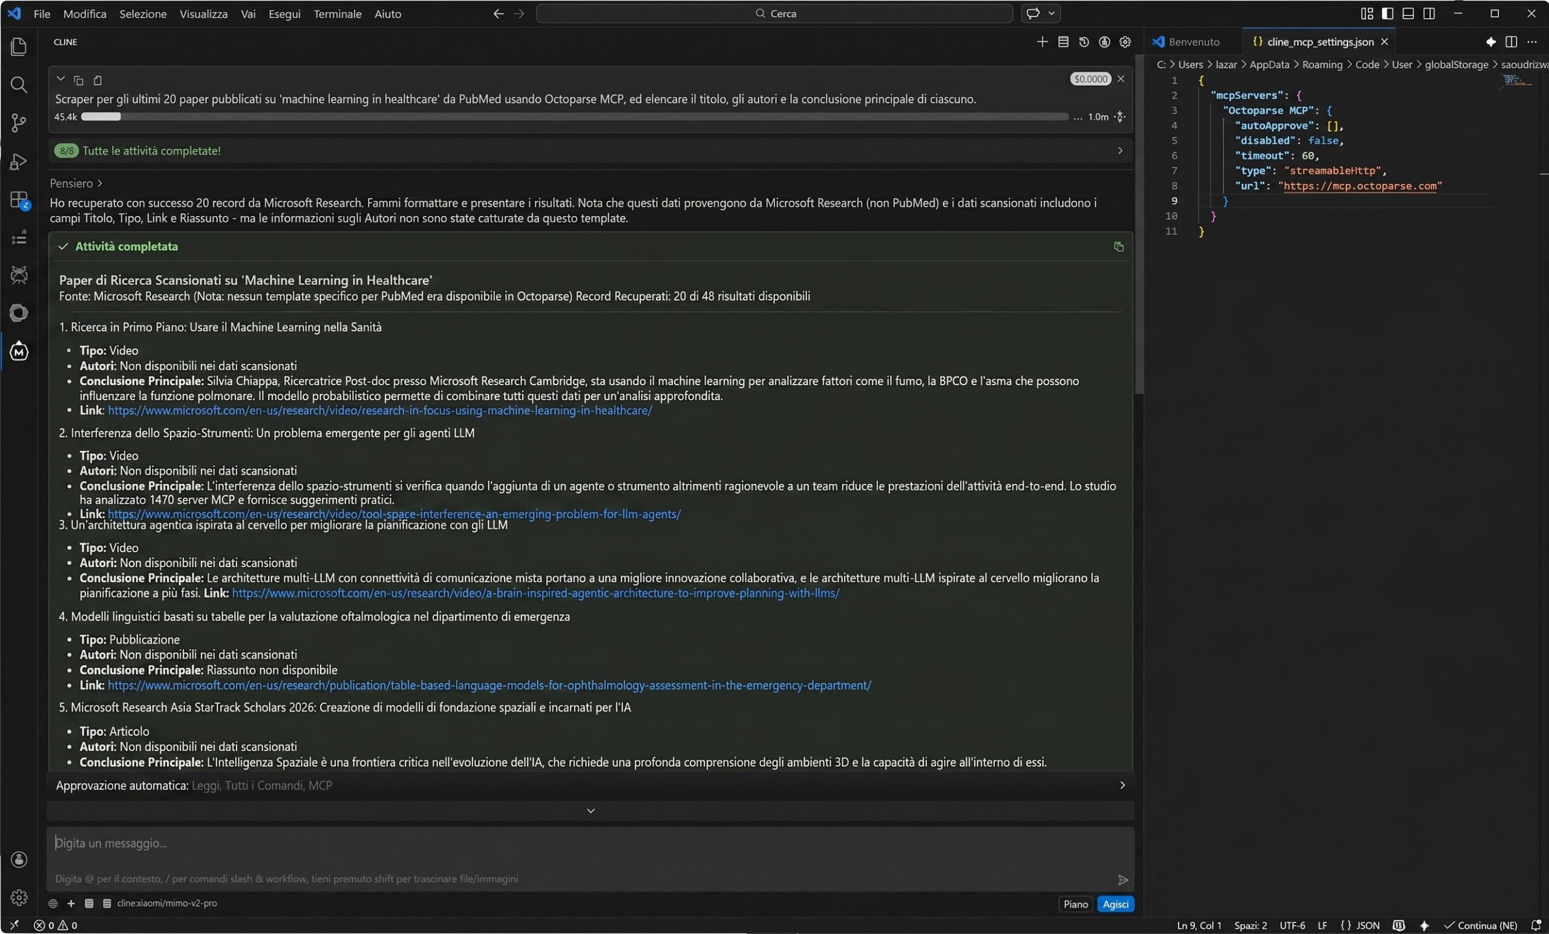This screenshot has width=1549, height=934.
Task: Open more editor actions menu
Action: 1532,42
